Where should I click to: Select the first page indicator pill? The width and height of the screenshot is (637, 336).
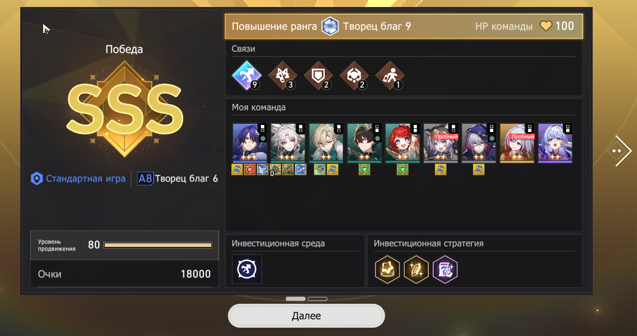tap(296, 299)
